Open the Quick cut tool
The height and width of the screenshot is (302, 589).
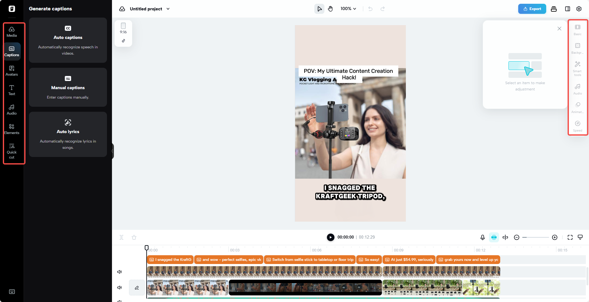click(12, 151)
